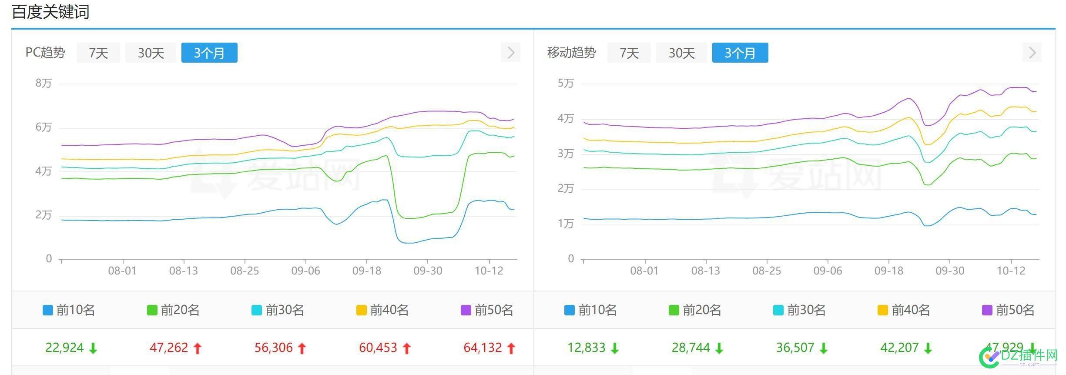The height and width of the screenshot is (375, 1066).
Task: Click the red up arrow beside 56,306
Action: point(302,348)
